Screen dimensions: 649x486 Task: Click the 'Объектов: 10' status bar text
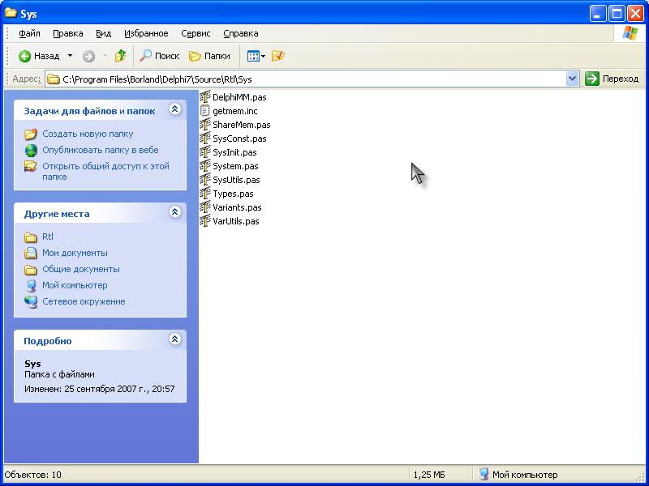33,475
